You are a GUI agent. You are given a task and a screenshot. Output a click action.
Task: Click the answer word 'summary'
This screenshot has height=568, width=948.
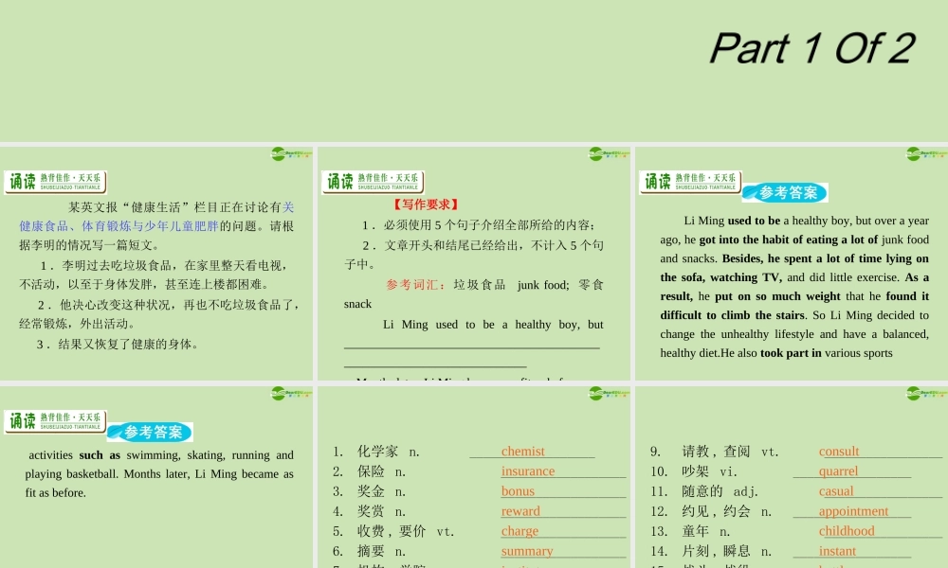(x=527, y=551)
